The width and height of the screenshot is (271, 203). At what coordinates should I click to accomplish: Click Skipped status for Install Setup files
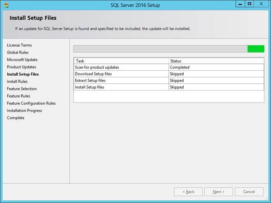tap(217, 87)
